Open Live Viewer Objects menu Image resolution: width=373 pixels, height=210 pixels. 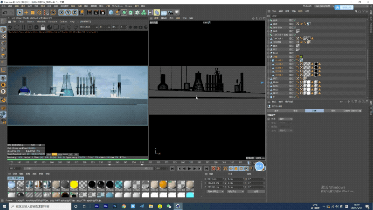coord(30,21)
